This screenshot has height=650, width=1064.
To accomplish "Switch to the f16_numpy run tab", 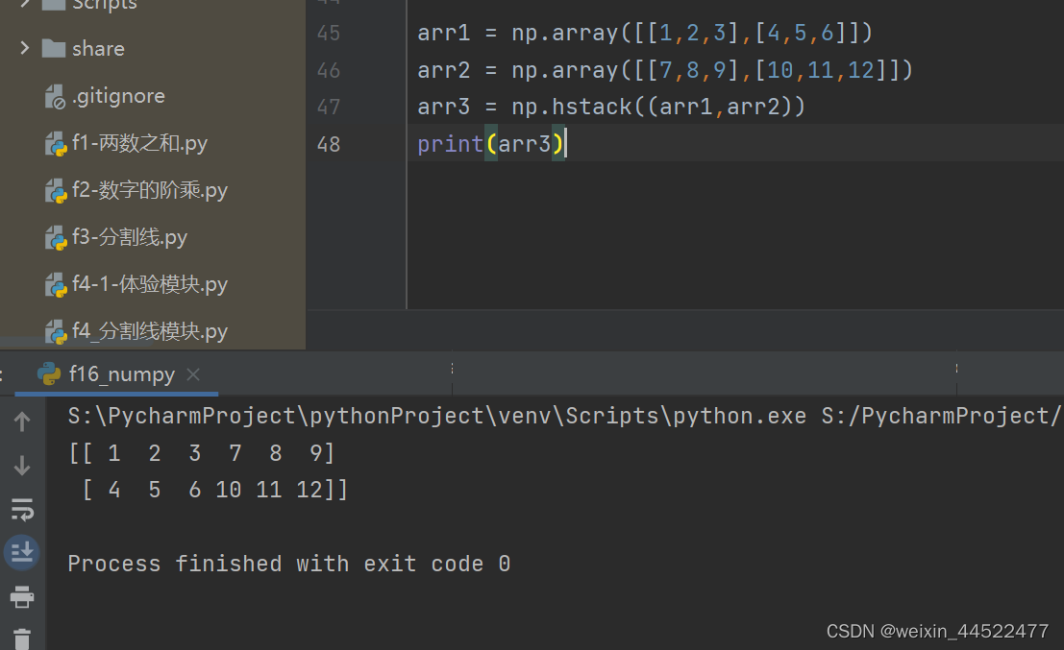I will (x=121, y=374).
